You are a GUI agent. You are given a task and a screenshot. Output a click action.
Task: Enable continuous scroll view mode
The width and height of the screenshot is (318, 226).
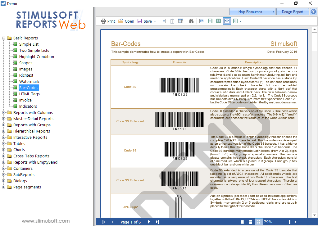210,21
